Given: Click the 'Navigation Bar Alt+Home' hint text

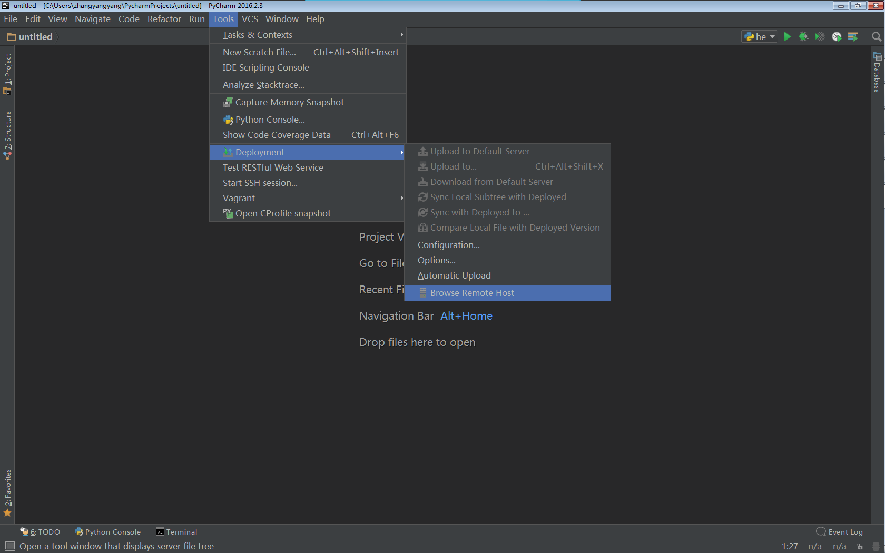Looking at the screenshot, I should (426, 316).
